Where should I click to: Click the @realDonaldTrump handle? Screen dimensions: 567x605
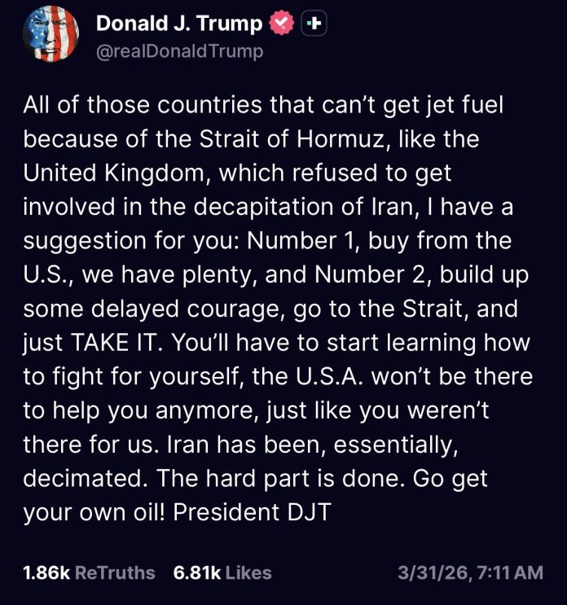(180, 51)
